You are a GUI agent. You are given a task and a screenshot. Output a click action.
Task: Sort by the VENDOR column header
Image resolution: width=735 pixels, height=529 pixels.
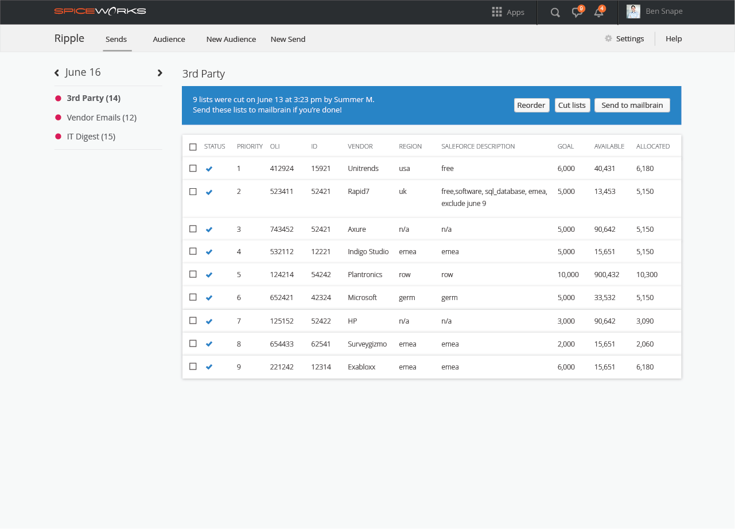360,146
